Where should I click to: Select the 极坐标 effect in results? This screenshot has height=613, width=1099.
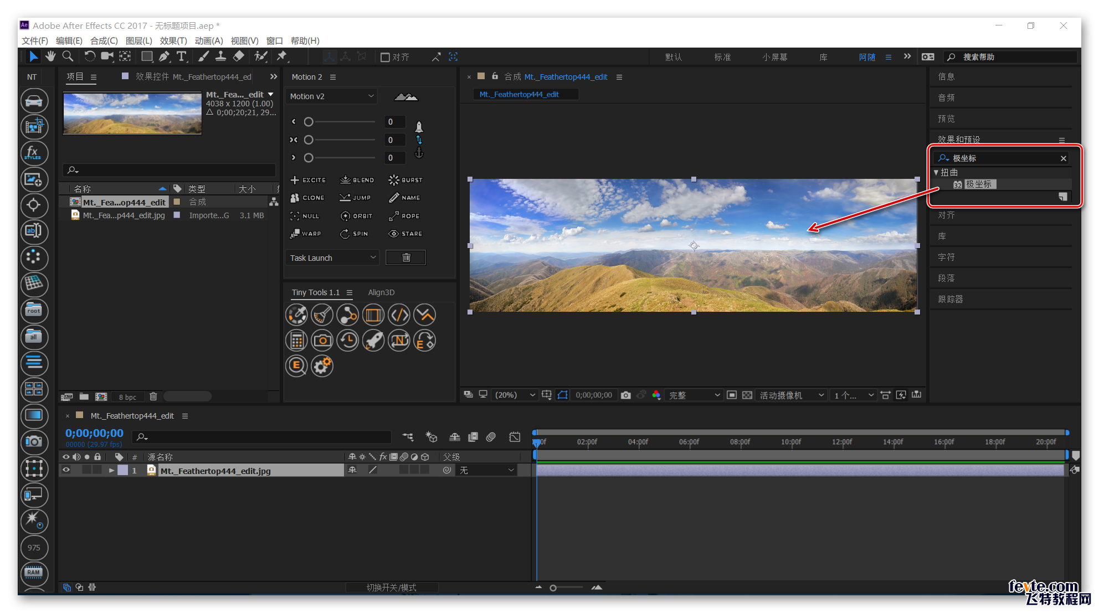click(x=979, y=184)
